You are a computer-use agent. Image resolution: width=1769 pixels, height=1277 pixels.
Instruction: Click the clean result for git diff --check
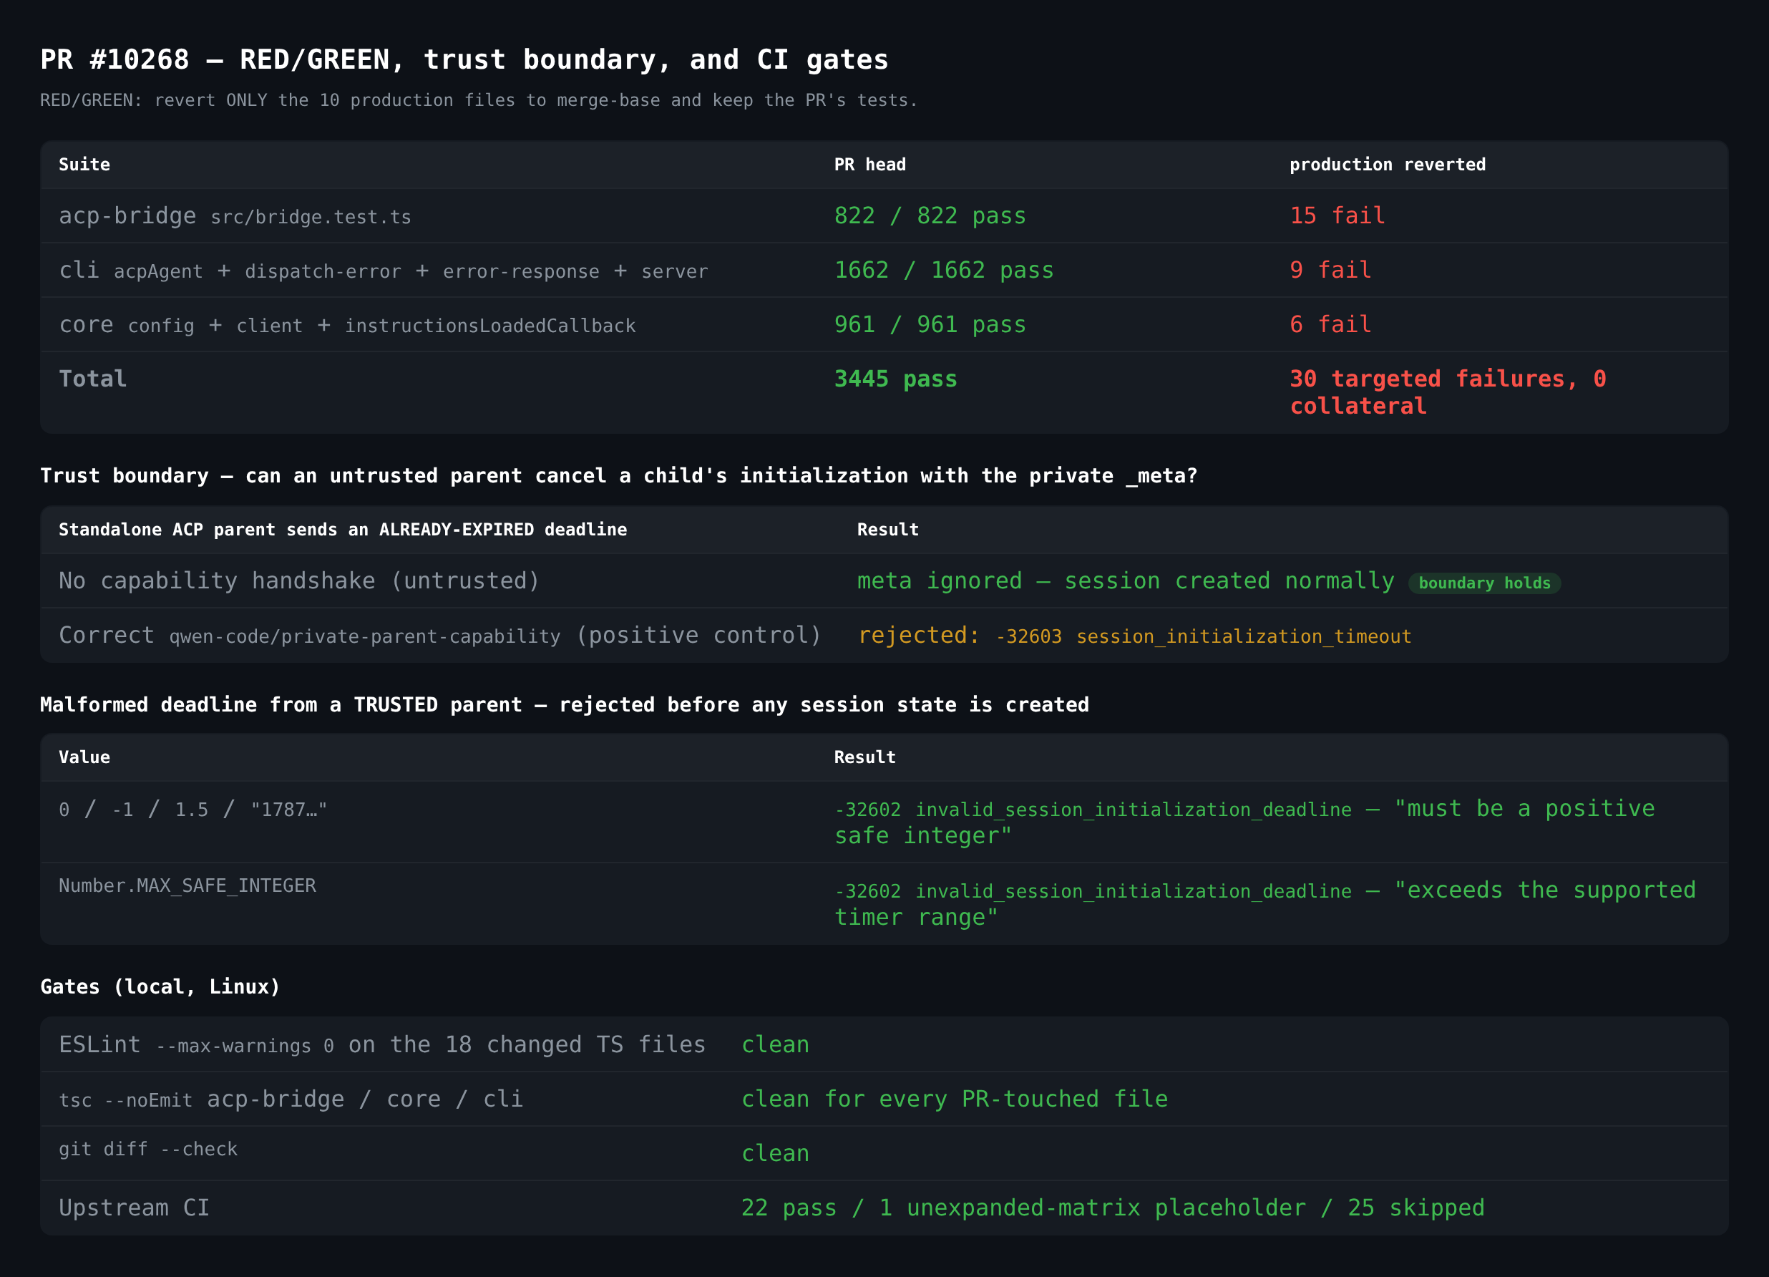click(775, 1154)
